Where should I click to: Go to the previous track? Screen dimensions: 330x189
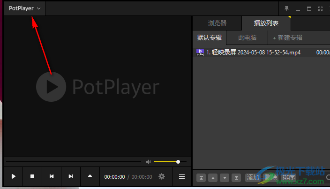[x=52, y=176]
